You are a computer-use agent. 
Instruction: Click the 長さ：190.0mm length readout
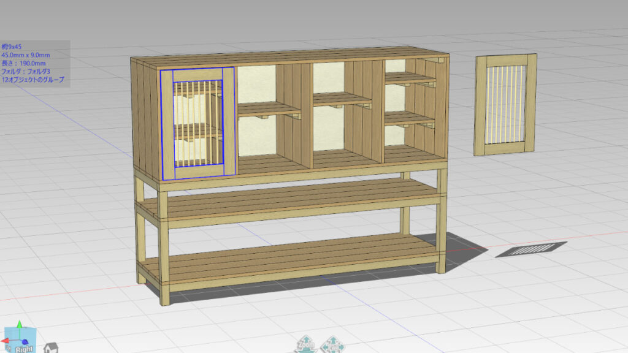point(23,63)
